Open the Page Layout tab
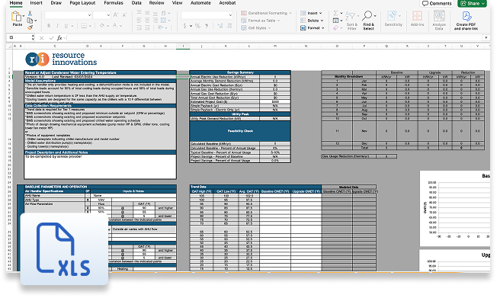 point(82,3)
